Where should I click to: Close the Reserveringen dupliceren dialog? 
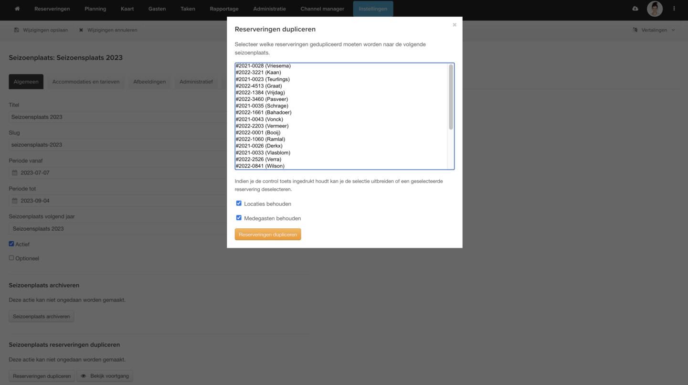[x=454, y=25]
